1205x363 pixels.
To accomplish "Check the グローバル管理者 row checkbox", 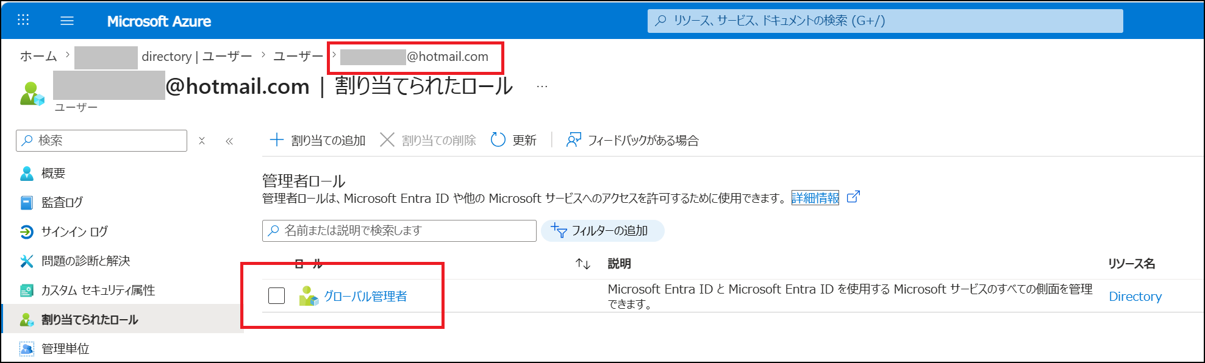I will (x=277, y=296).
